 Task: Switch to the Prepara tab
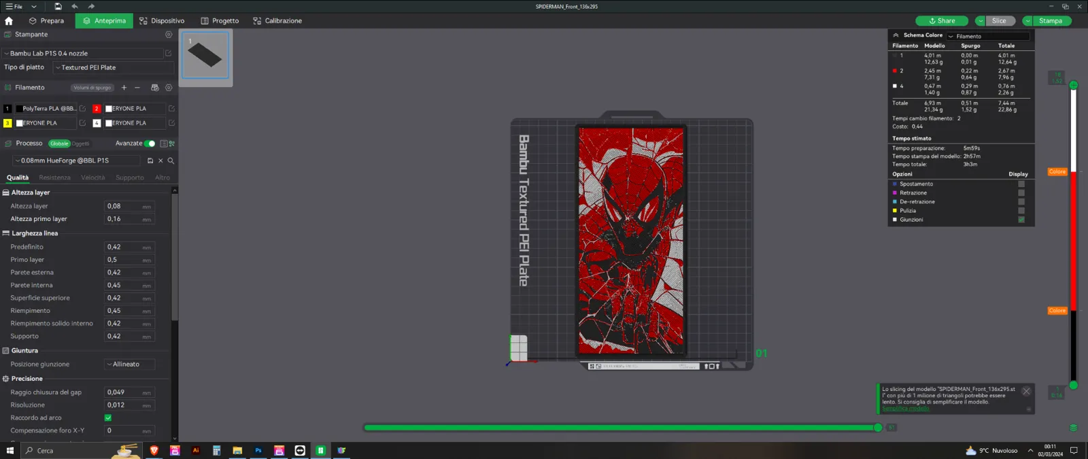46,21
